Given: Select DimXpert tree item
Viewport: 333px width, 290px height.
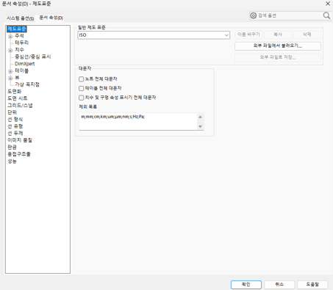Looking at the screenshot, I should (x=25, y=64).
